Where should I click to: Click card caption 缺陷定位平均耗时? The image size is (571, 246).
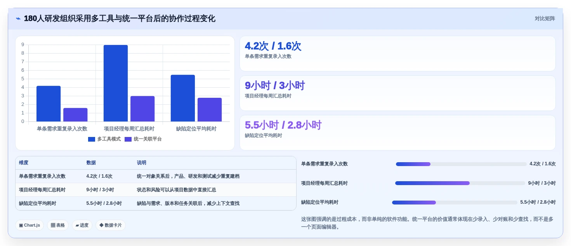click(x=264, y=135)
